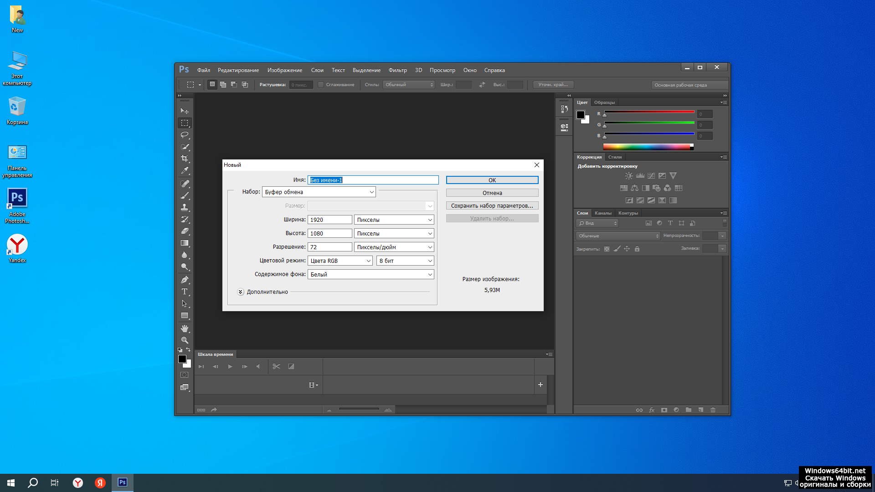Swap foreground and background colors

coord(188,350)
